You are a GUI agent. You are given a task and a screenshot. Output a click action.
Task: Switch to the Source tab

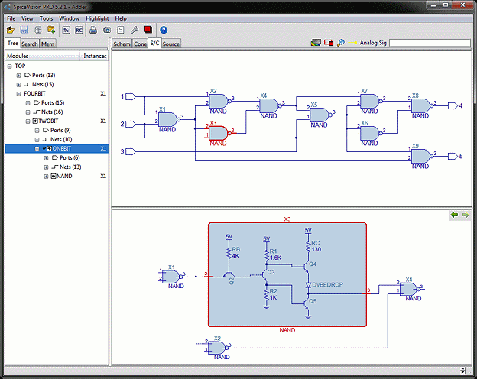(x=171, y=44)
